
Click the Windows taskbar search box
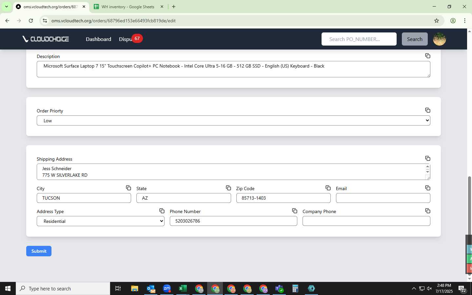click(63, 289)
